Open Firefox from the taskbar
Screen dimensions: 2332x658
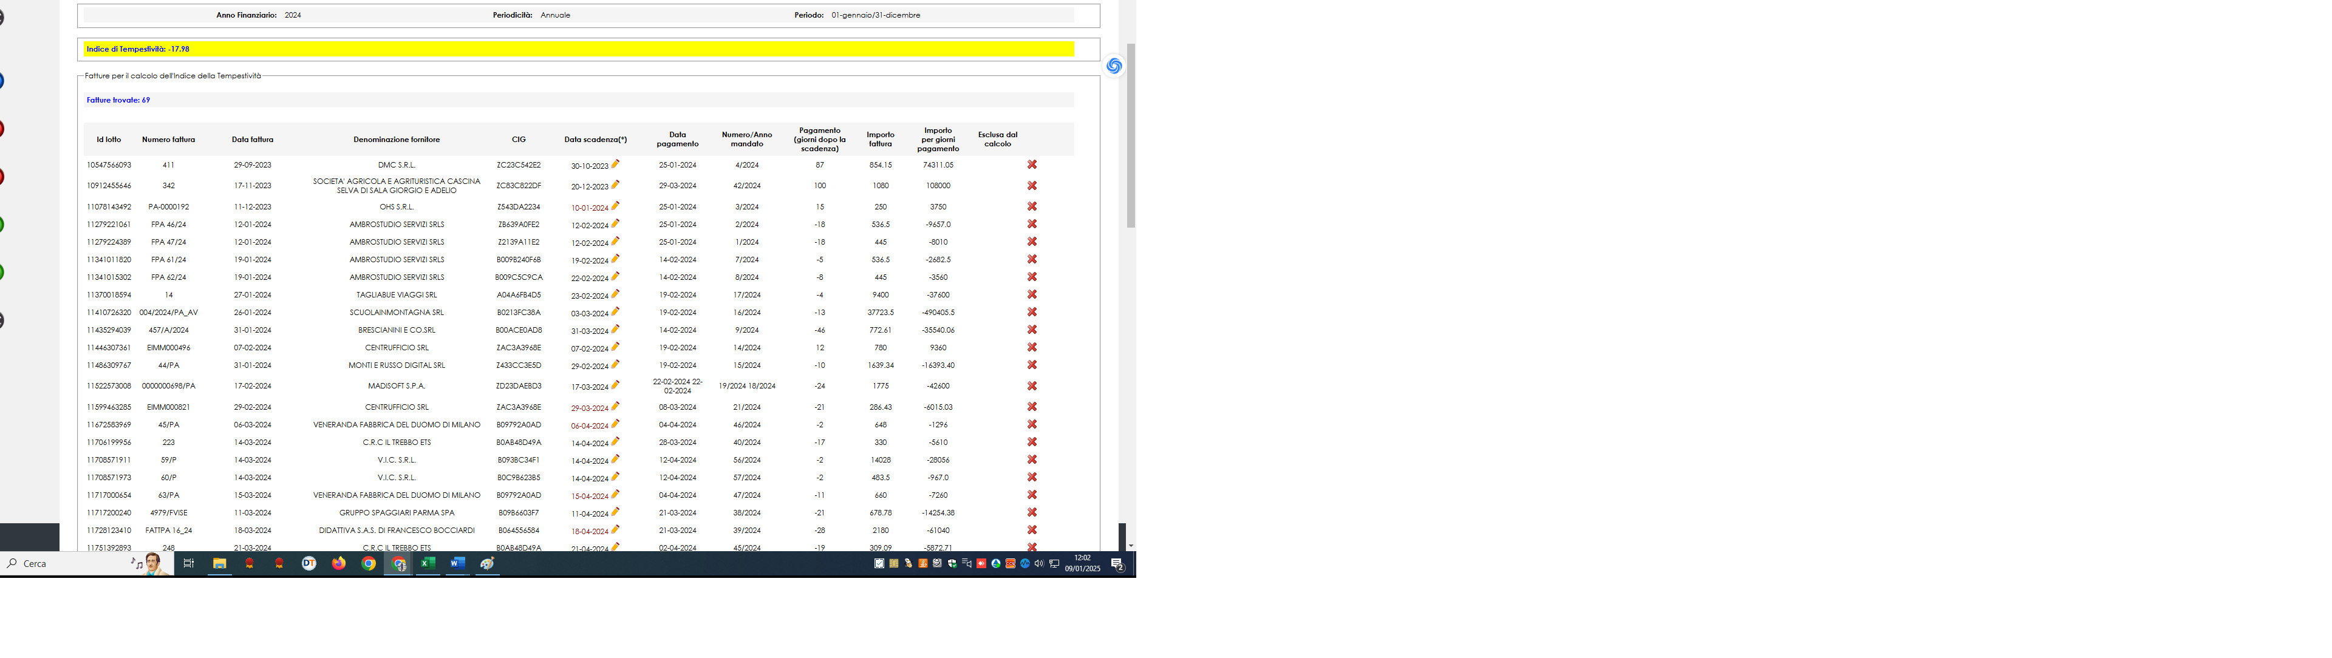[x=339, y=563]
